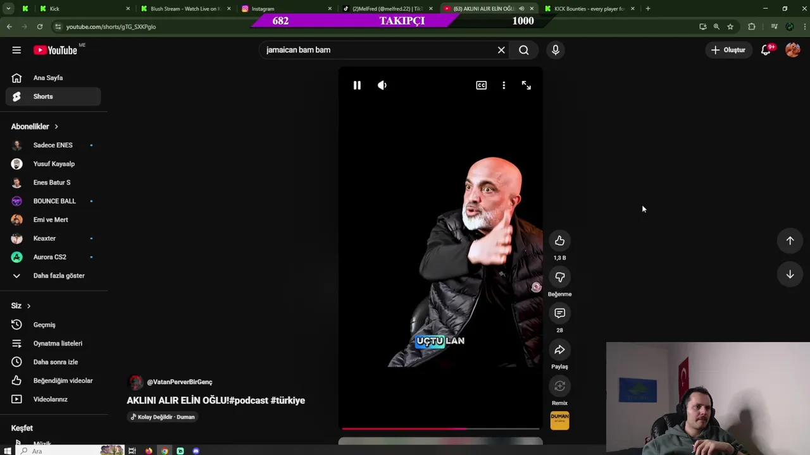
Task: Clear the search box with the X icon
Action: (501, 50)
